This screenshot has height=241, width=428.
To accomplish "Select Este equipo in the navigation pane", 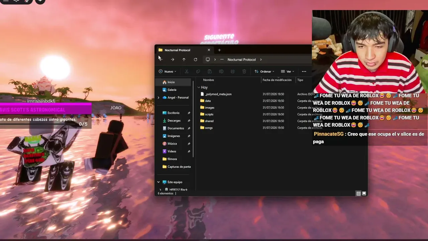I will tap(175, 182).
